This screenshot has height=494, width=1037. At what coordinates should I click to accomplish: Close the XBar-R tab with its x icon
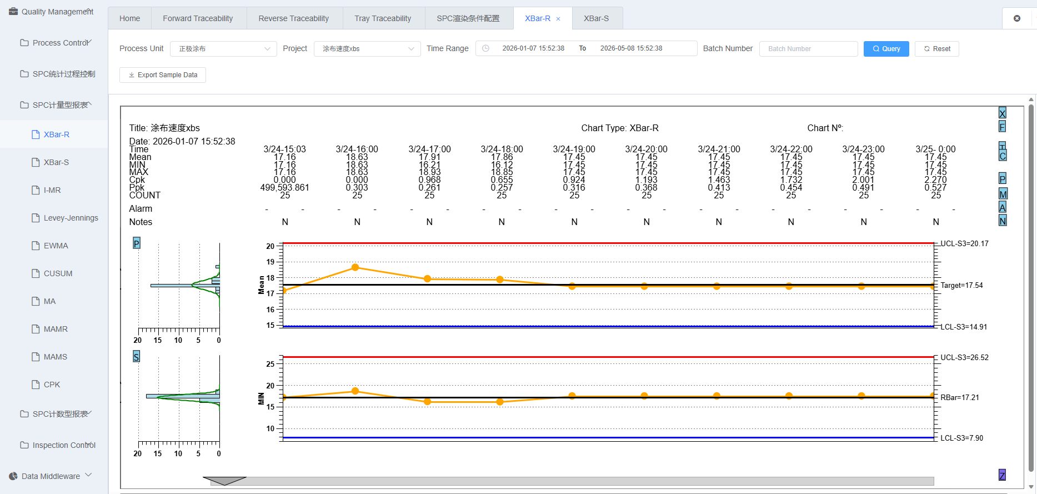tap(558, 19)
